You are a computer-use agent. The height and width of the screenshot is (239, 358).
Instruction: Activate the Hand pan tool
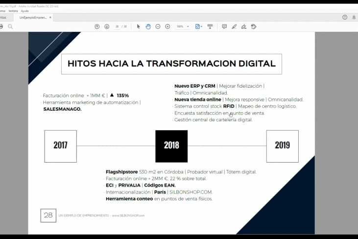148,26
